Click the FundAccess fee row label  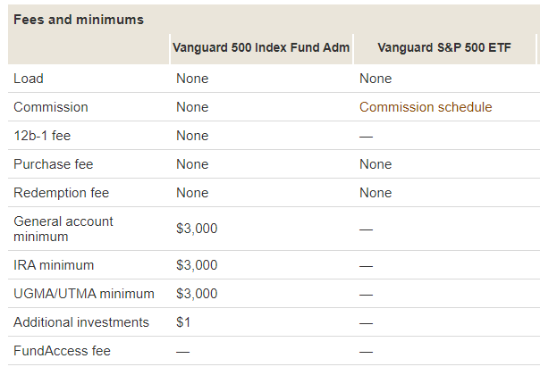pos(63,351)
